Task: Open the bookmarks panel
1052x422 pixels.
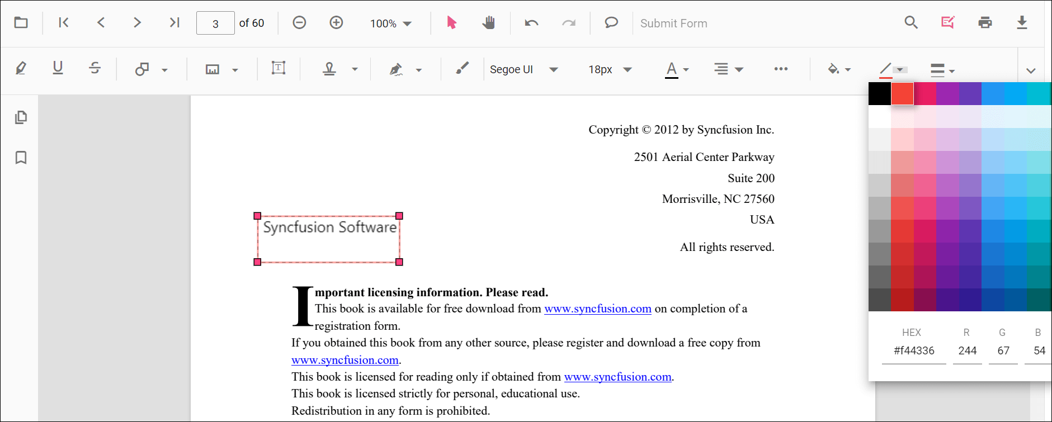Action: coord(21,158)
